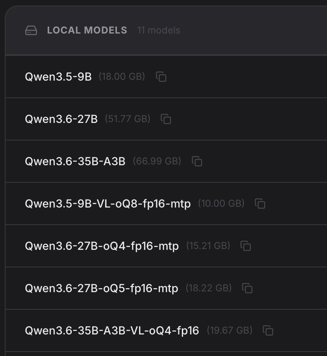Copy the Qwen3.6-35B-A3B model name
The image size is (327, 356).
[197, 161]
